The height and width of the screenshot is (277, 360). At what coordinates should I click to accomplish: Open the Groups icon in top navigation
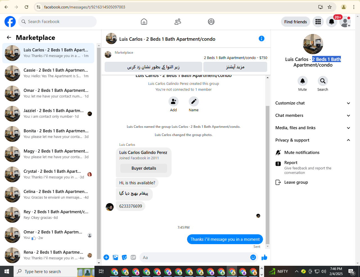click(211, 22)
